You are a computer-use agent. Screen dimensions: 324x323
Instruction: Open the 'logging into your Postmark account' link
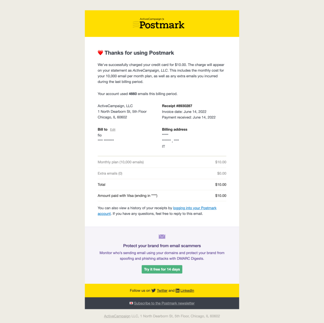[195, 208]
